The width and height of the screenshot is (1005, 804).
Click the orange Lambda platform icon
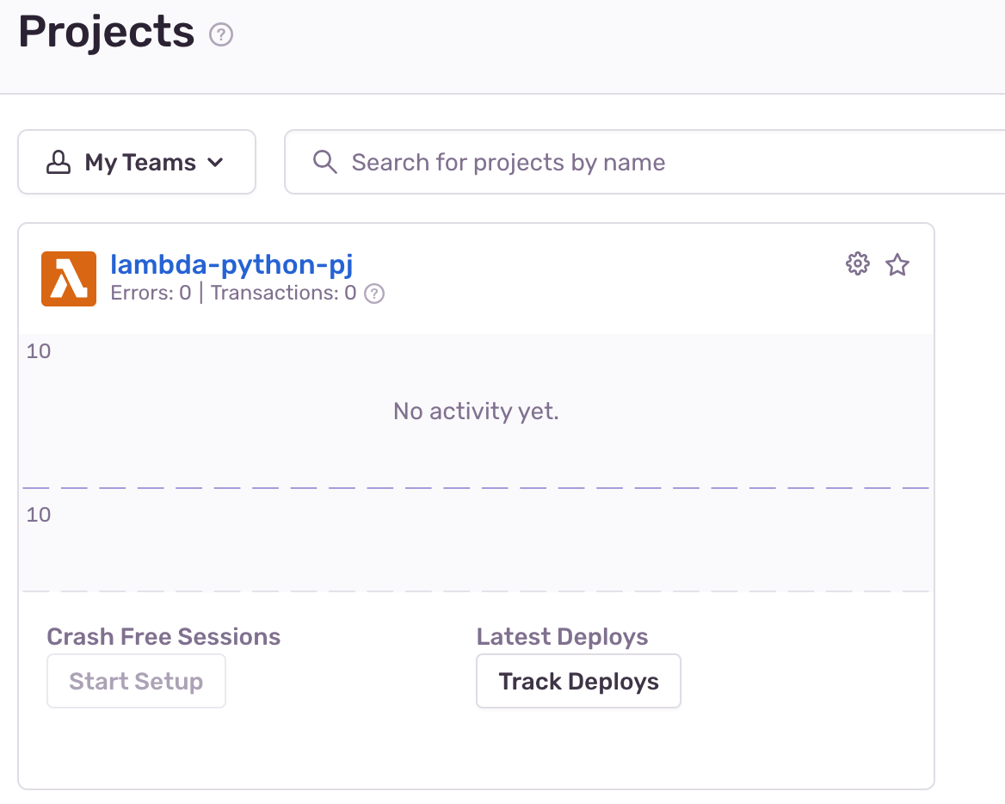(69, 279)
